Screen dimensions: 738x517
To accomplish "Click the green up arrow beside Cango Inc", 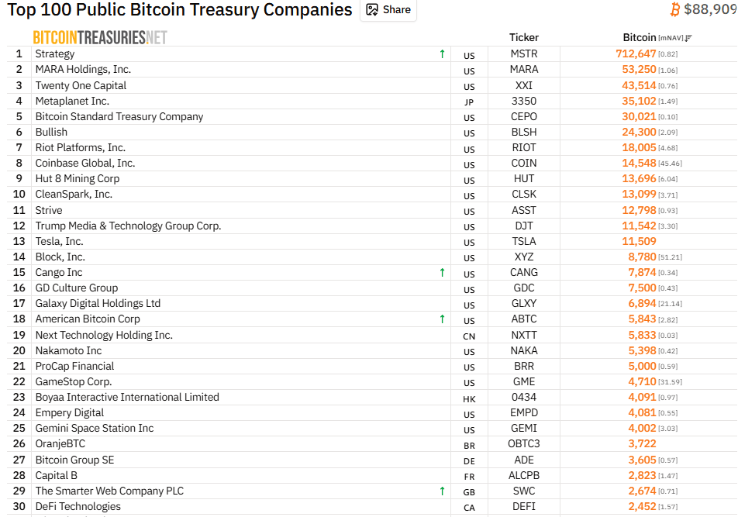I will 442,272.
